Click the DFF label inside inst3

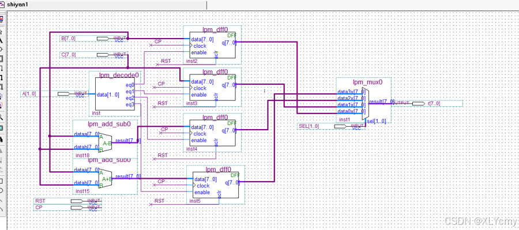click(x=232, y=77)
